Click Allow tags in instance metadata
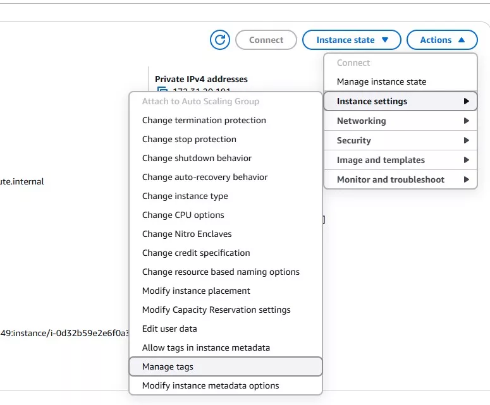Image resolution: width=490 pixels, height=405 pixels. click(x=206, y=348)
